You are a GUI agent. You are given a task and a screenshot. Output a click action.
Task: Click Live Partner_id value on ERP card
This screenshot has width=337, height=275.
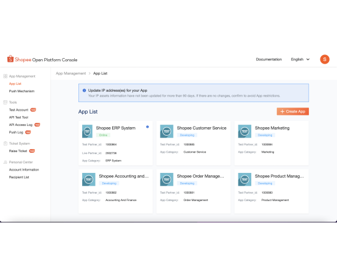click(111, 153)
